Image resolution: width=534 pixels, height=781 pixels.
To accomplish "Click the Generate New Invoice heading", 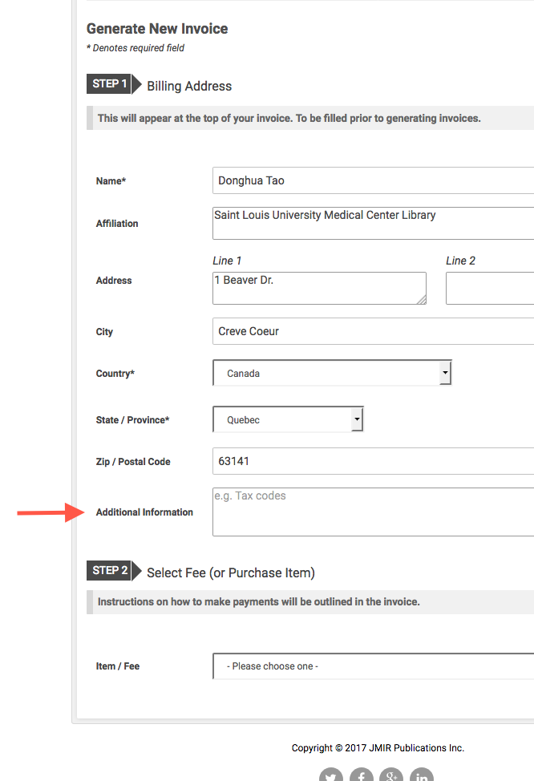I will 157,29.
